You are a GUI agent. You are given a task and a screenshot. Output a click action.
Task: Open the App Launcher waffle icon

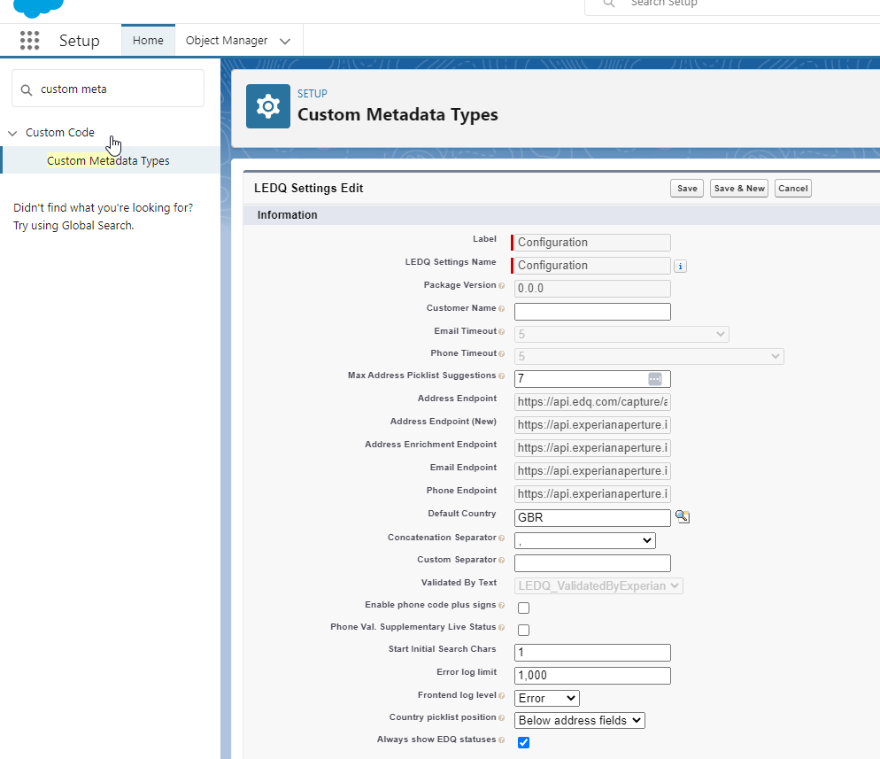[x=29, y=40]
